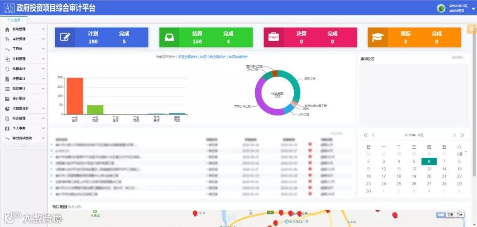Open the user account dropdown arrow in header
The height and width of the screenshot is (227, 477).
473,9
